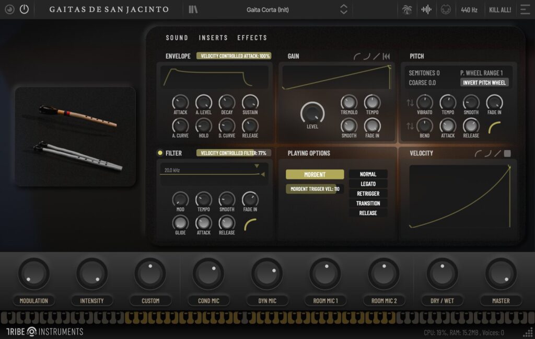Select the concave curve shape in Velocity
The height and width of the screenshot is (339, 535).
pyautogui.click(x=488, y=153)
